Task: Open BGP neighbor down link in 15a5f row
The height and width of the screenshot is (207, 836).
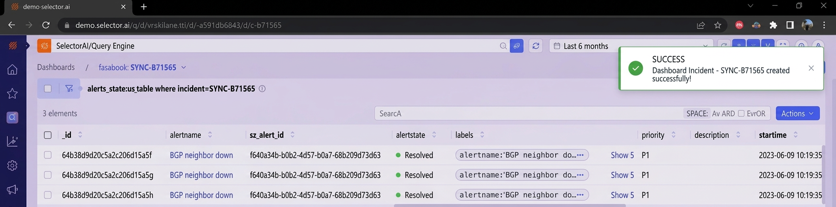Action: tap(201, 155)
